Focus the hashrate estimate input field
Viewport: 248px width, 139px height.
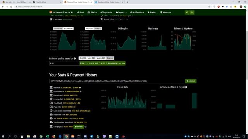click(x=64, y=63)
